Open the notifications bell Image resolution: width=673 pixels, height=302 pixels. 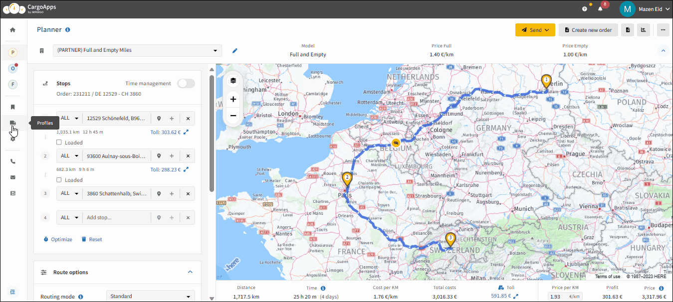pyautogui.click(x=601, y=9)
